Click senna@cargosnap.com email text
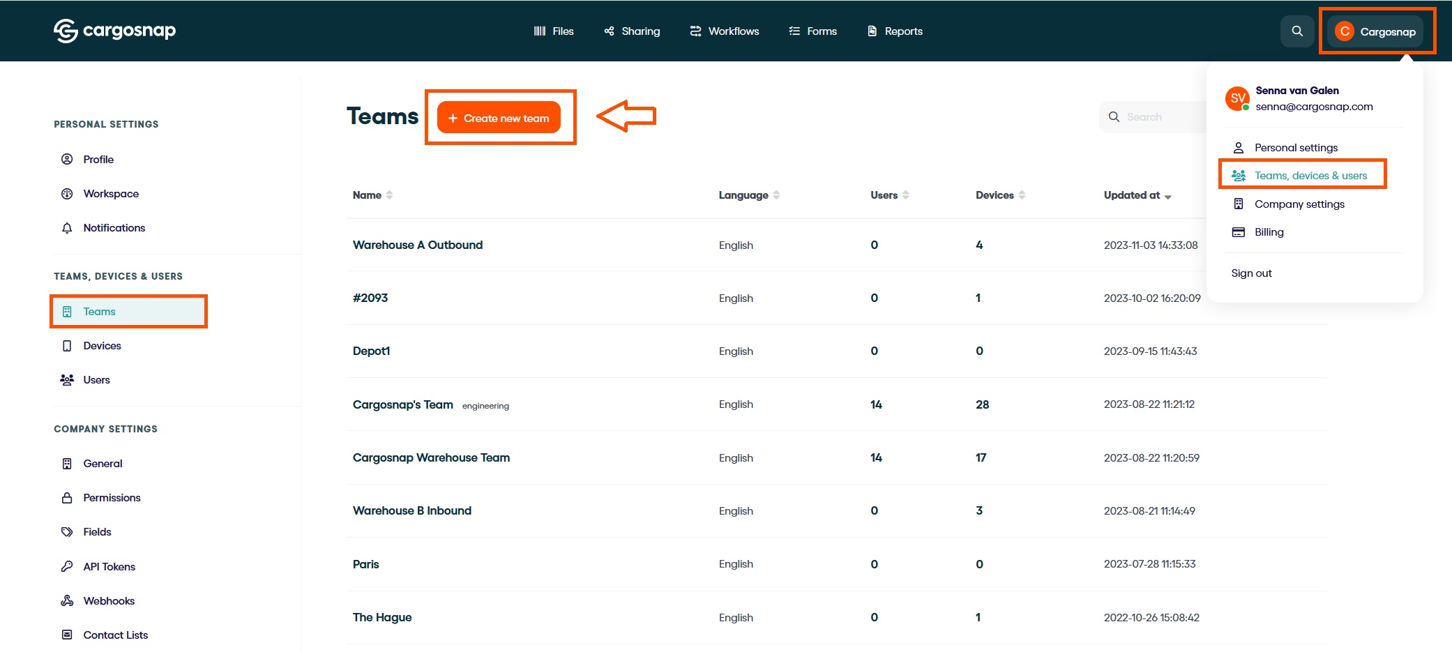1452x652 pixels. [1314, 107]
